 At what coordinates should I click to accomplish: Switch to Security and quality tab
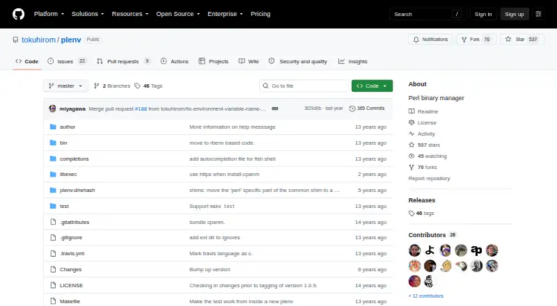(298, 61)
